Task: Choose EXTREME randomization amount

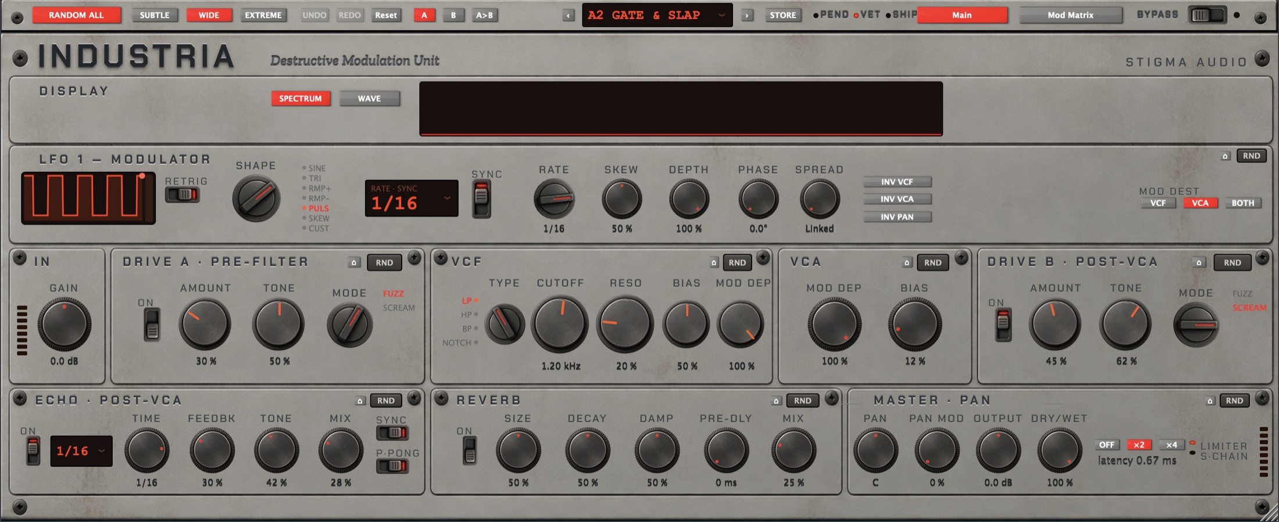Action: 263,15
